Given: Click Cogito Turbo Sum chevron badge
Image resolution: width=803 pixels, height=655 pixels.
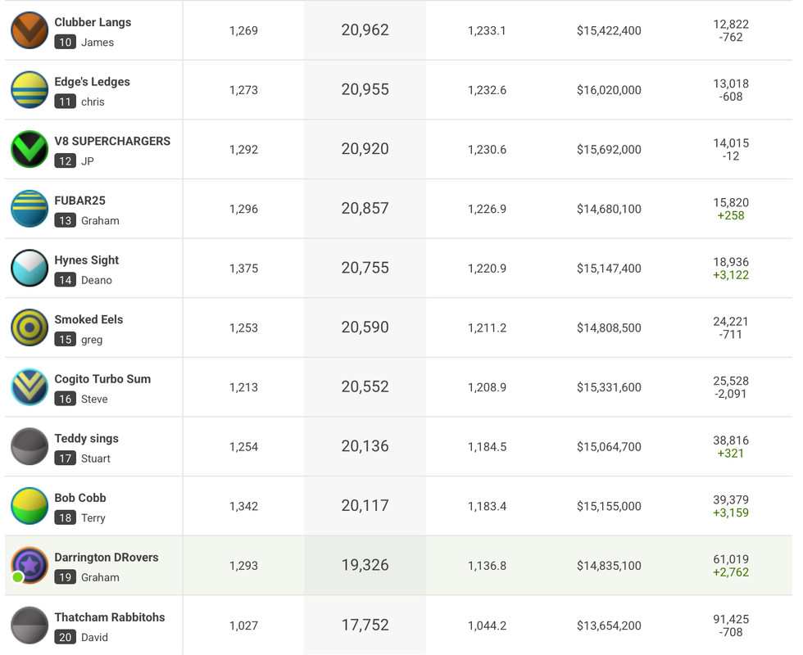Looking at the screenshot, I should coord(29,387).
